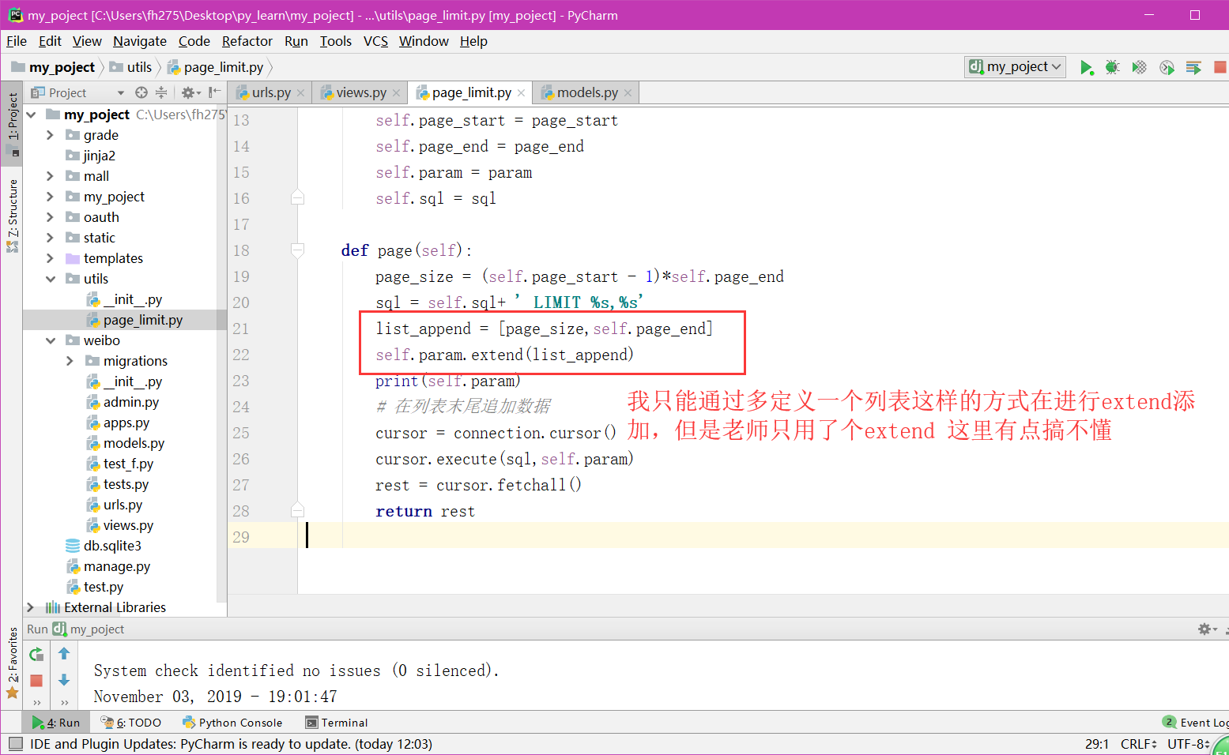The image size is (1229, 755).
Task: Close the urls.py editor tab
Action: 300,93
